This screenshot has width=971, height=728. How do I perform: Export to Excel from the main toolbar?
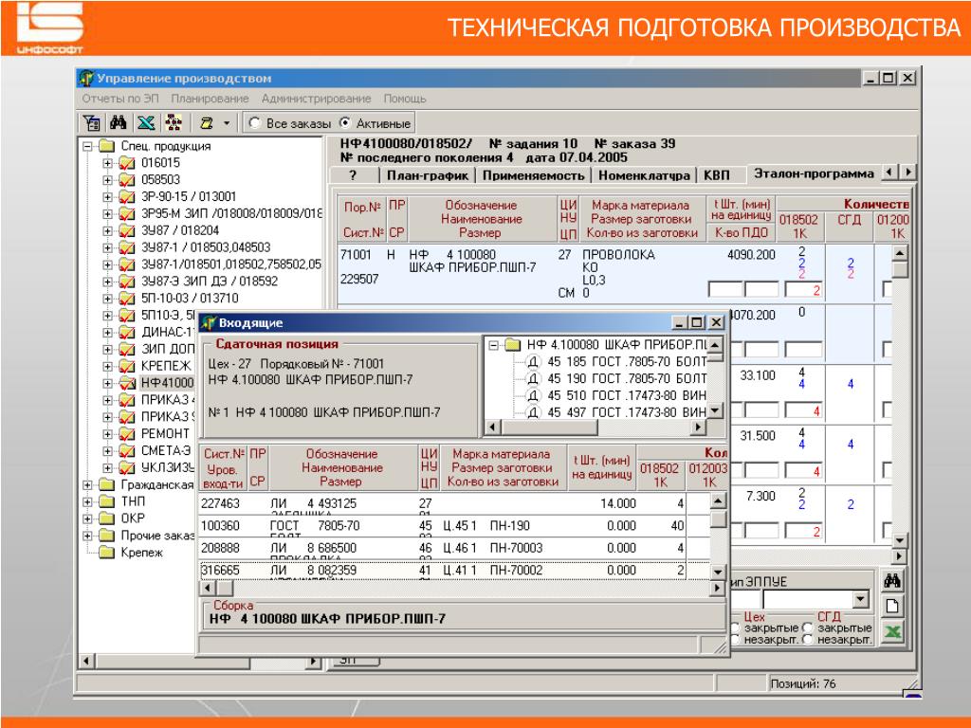[x=146, y=123]
